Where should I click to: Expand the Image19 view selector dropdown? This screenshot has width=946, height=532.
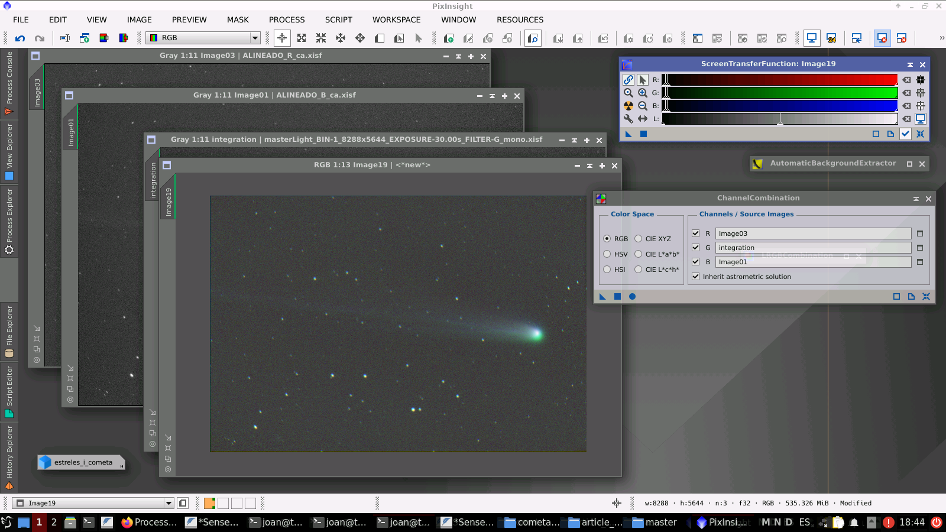169,503
